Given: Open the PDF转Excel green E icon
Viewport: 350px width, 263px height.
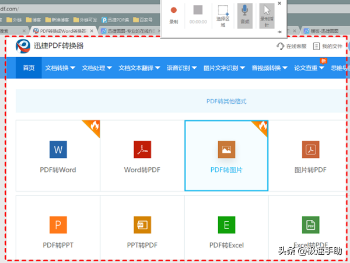Looking at the screenshot, I should tap(226, 225).
